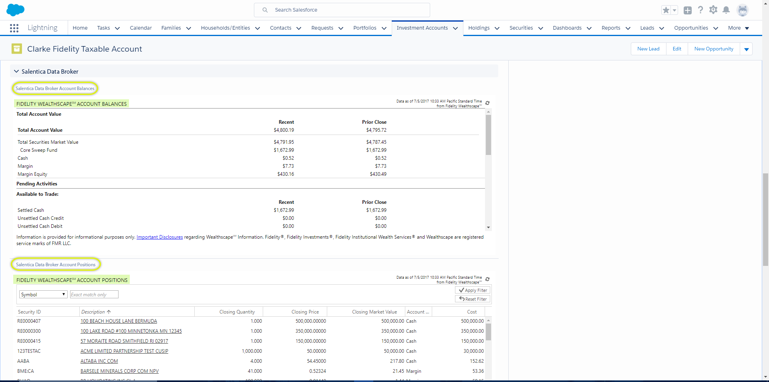Open the Calendar tab
Screen dimensions: 769x382
tap(141, 28)
